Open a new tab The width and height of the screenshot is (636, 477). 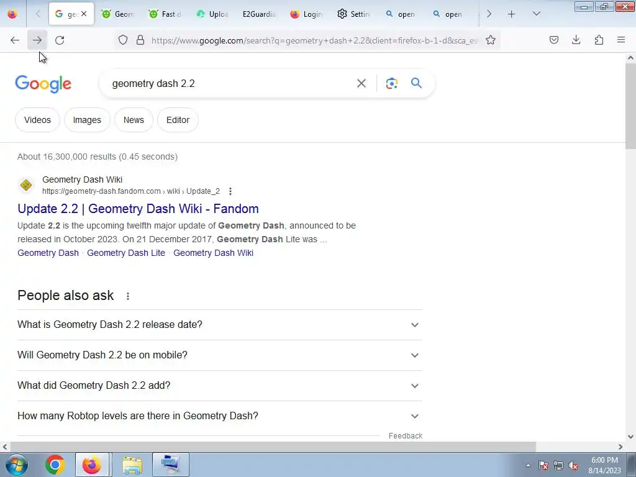click(512, 14)
